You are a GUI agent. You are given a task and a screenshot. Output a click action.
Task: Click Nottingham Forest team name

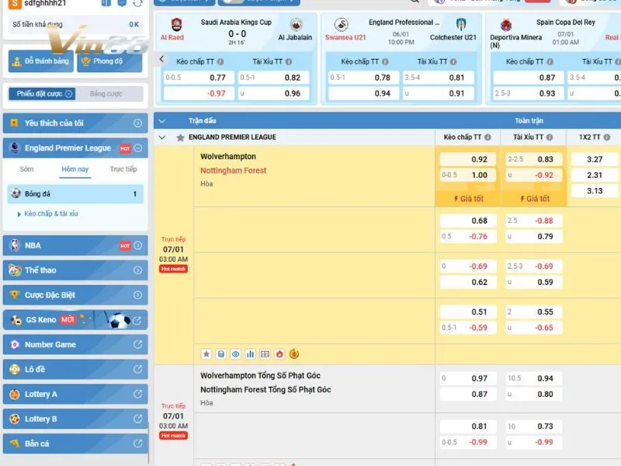pyautogui.click(x=234, y=171)
